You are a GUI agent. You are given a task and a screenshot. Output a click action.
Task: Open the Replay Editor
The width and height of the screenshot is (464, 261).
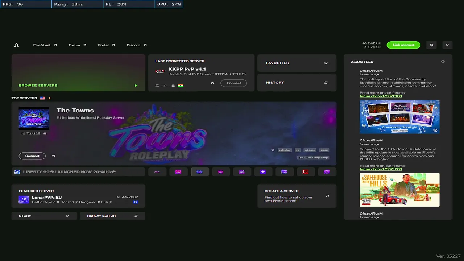(x=112, y=216)
